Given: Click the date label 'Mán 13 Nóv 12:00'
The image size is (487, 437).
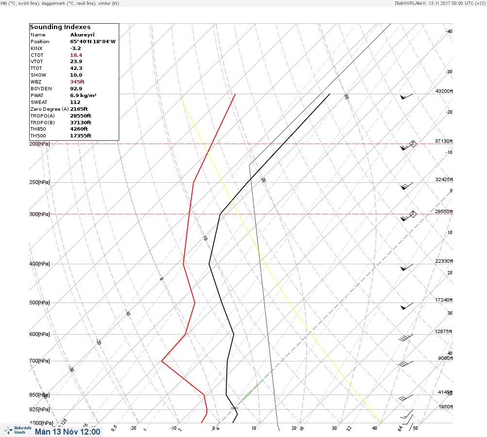Looking at the screenshot, I should pyautogui.click(x=67, y=432).
